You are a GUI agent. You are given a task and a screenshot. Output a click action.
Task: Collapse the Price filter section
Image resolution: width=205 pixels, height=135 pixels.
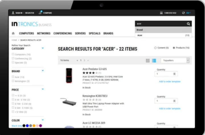tap(43, 89)
